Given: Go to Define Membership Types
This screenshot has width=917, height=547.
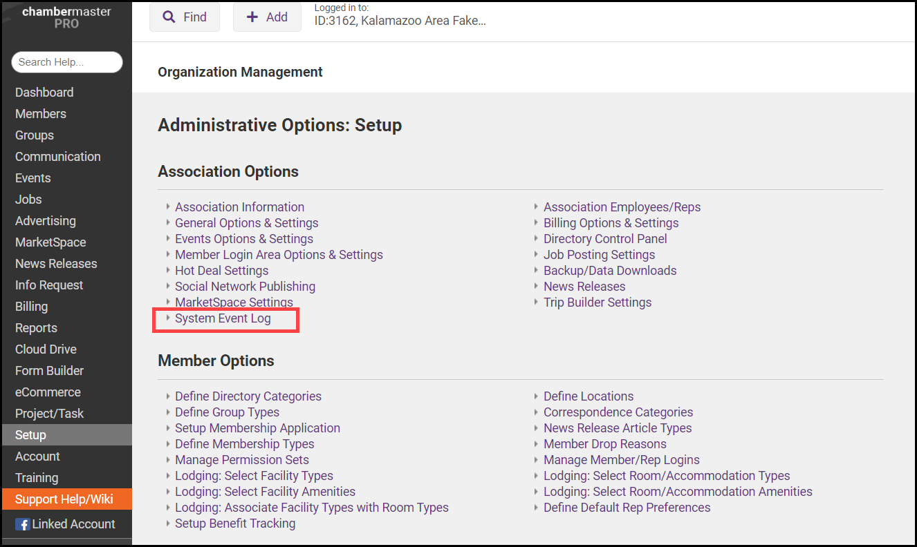Looking at the screenshot, I should pos(244,444).
